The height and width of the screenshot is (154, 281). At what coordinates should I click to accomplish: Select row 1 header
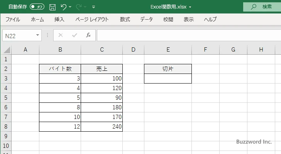point(6,59)
